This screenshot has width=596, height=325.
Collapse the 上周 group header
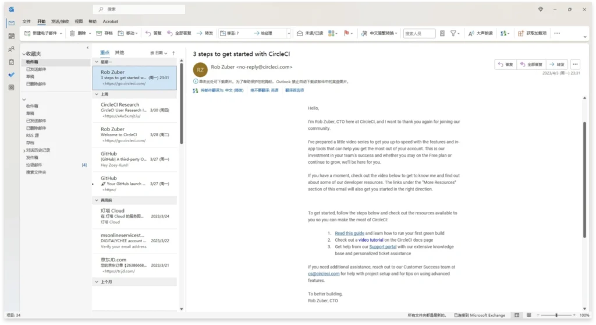click(97, 94)
